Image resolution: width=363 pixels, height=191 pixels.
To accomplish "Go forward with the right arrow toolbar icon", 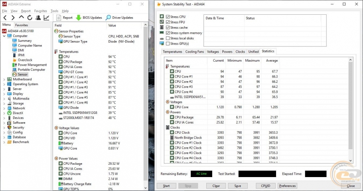I will (x=13, y=18).
